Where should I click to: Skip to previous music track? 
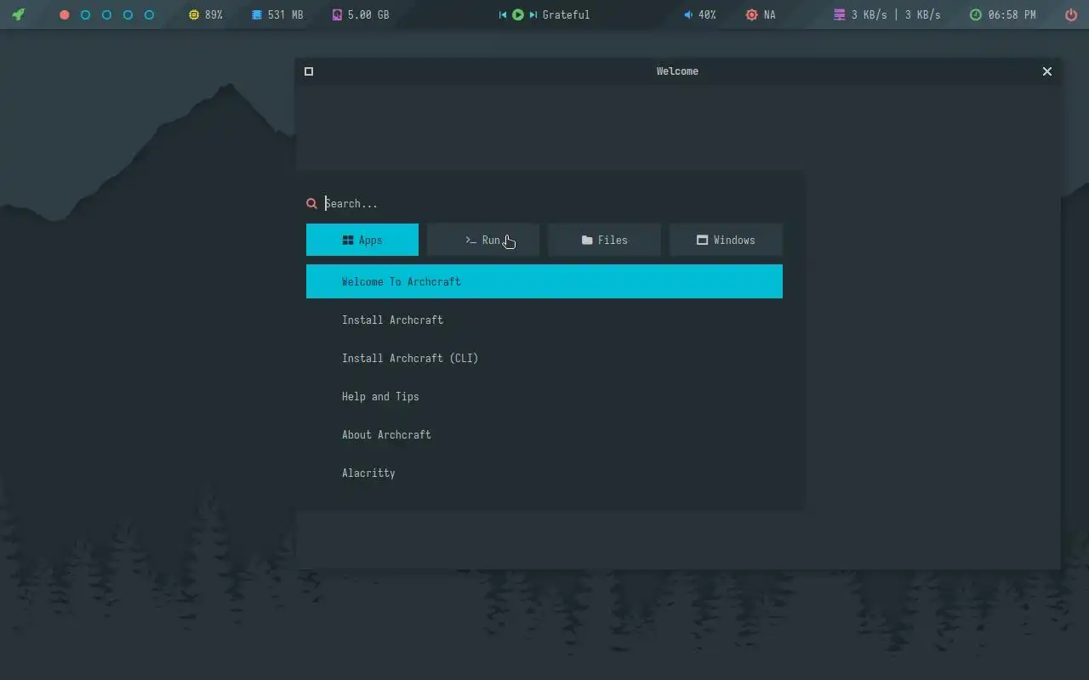pos(503,15)
